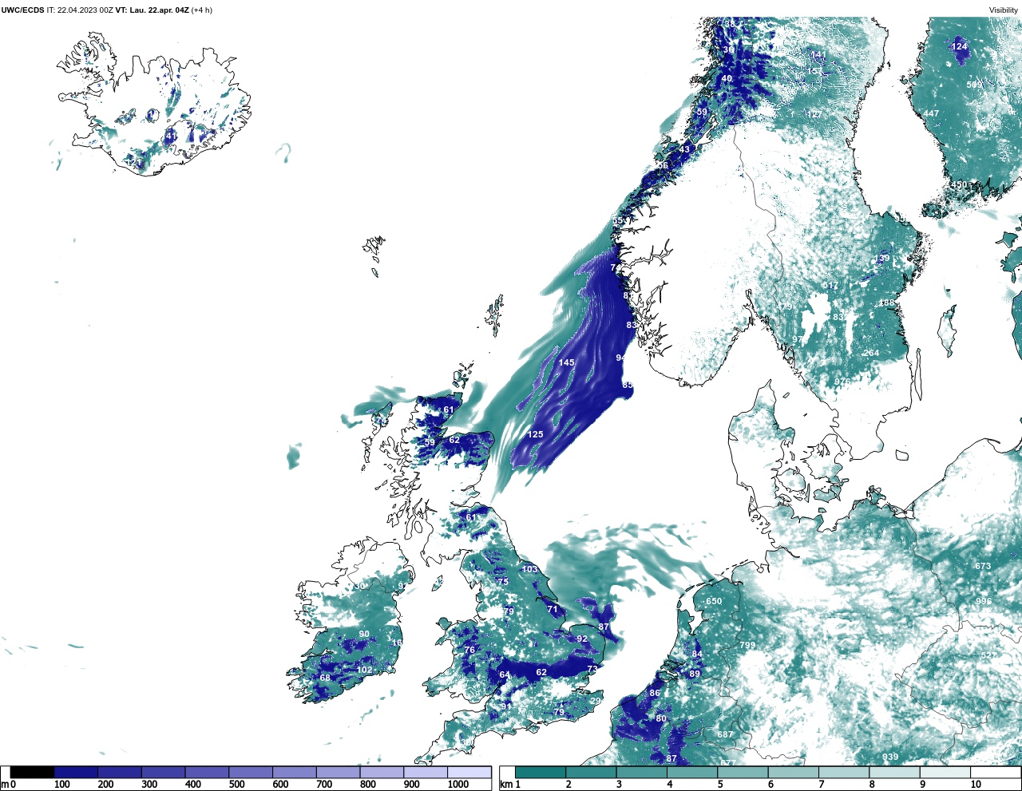
Task: Click the 1000 m pale lavender legend swatch
Action: point(469,773)
